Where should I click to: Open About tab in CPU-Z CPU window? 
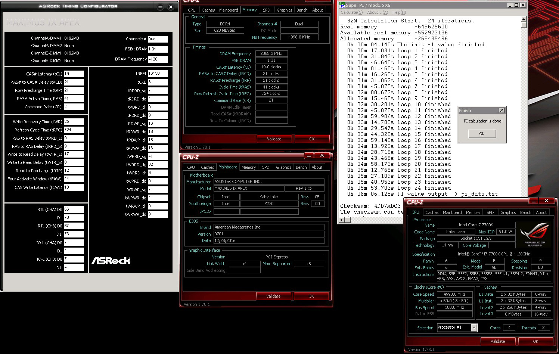(x=541, y=212)
